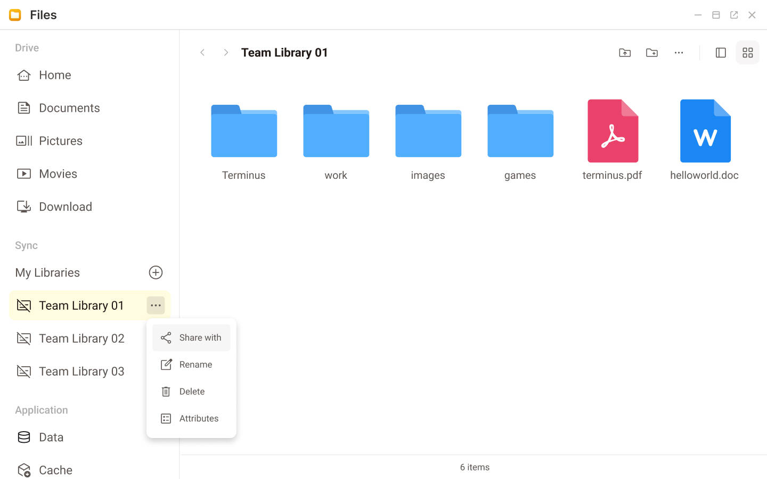Choose Delete from context menu
767x479 pixels.
click(191, 392)
